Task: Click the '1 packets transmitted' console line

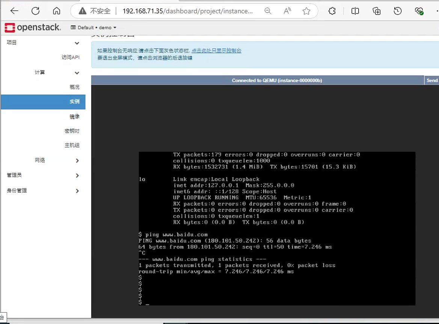Action: (237, 265)
